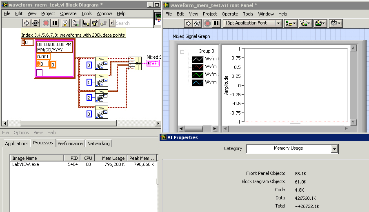
Task: Open Options menu in Task Manager
Action: [21, 132]
